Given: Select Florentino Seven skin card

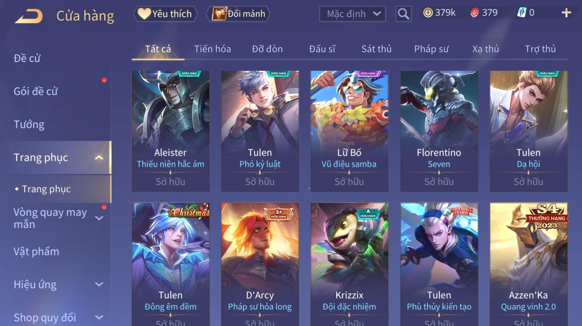Looking at the screenshot, I should [439, 131].
